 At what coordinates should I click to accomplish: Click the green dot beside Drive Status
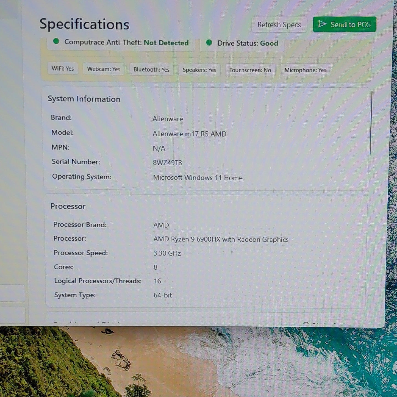click(x=209, y=43)
